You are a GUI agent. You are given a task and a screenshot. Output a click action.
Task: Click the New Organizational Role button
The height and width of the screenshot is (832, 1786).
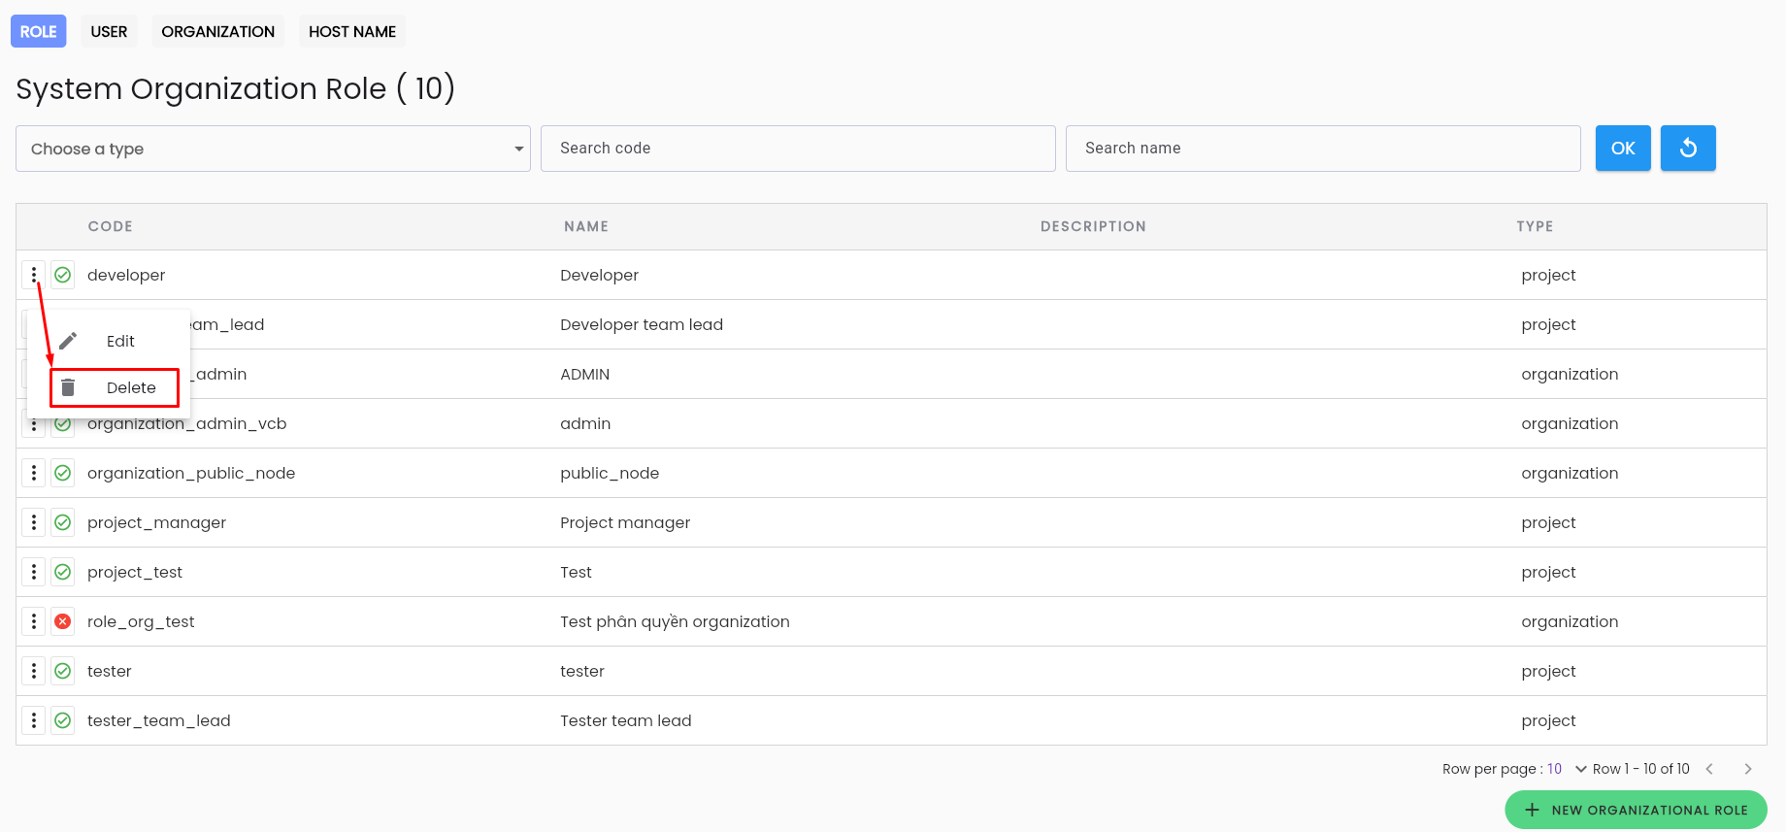tap(1636, 810)
